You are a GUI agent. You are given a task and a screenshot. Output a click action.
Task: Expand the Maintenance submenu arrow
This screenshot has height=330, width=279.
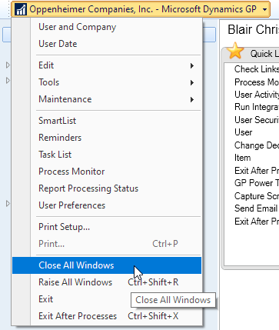click(x=192, y=99)
